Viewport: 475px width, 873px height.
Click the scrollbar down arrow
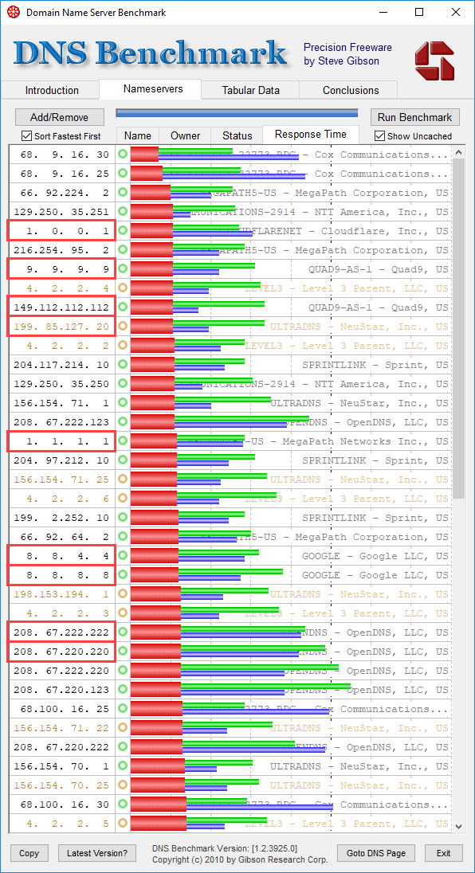[x=459, y=826]
